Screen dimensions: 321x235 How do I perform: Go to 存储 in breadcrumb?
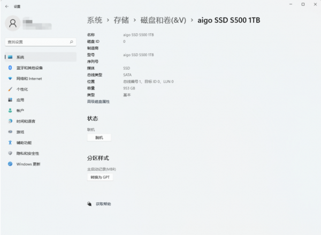(121, 20)
